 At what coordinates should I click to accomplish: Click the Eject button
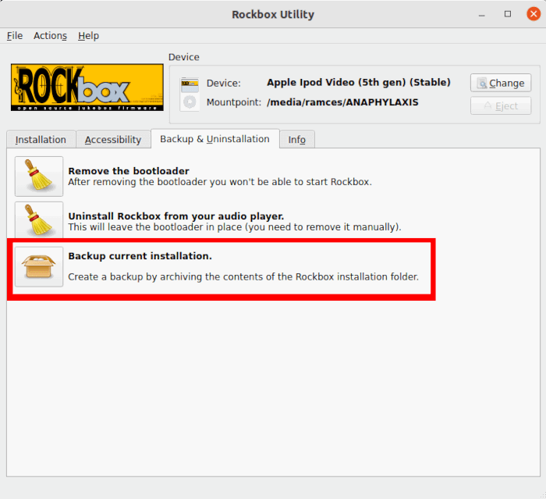(x=501, y=105)
